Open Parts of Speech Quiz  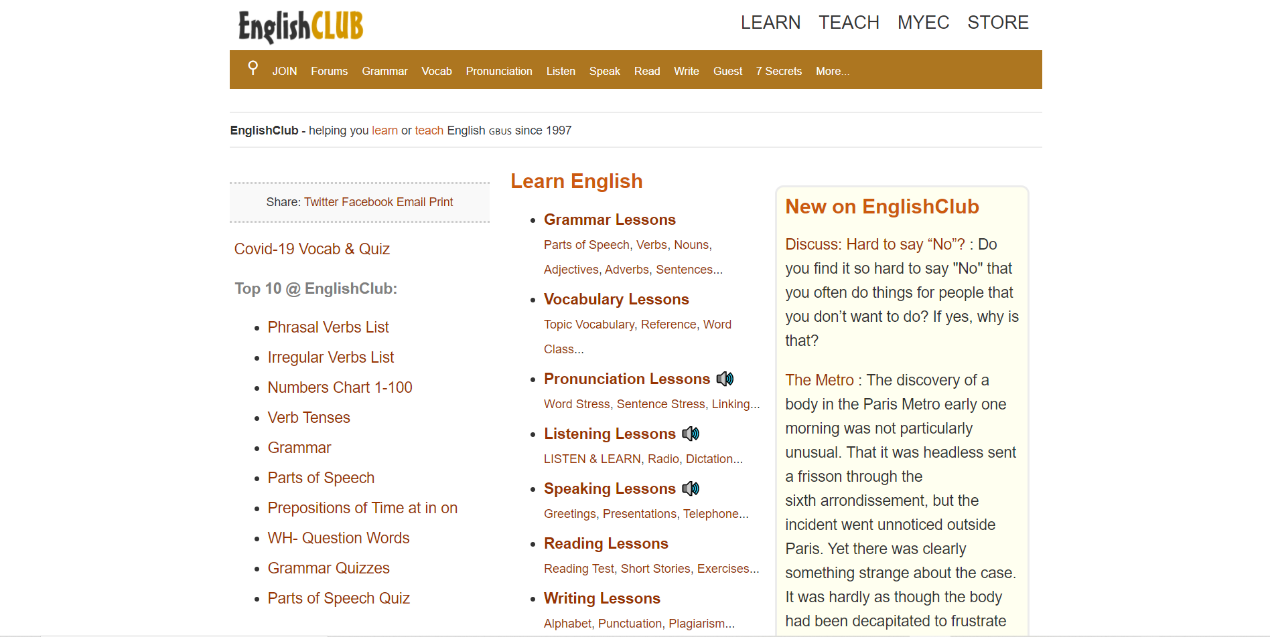[339, 598]
